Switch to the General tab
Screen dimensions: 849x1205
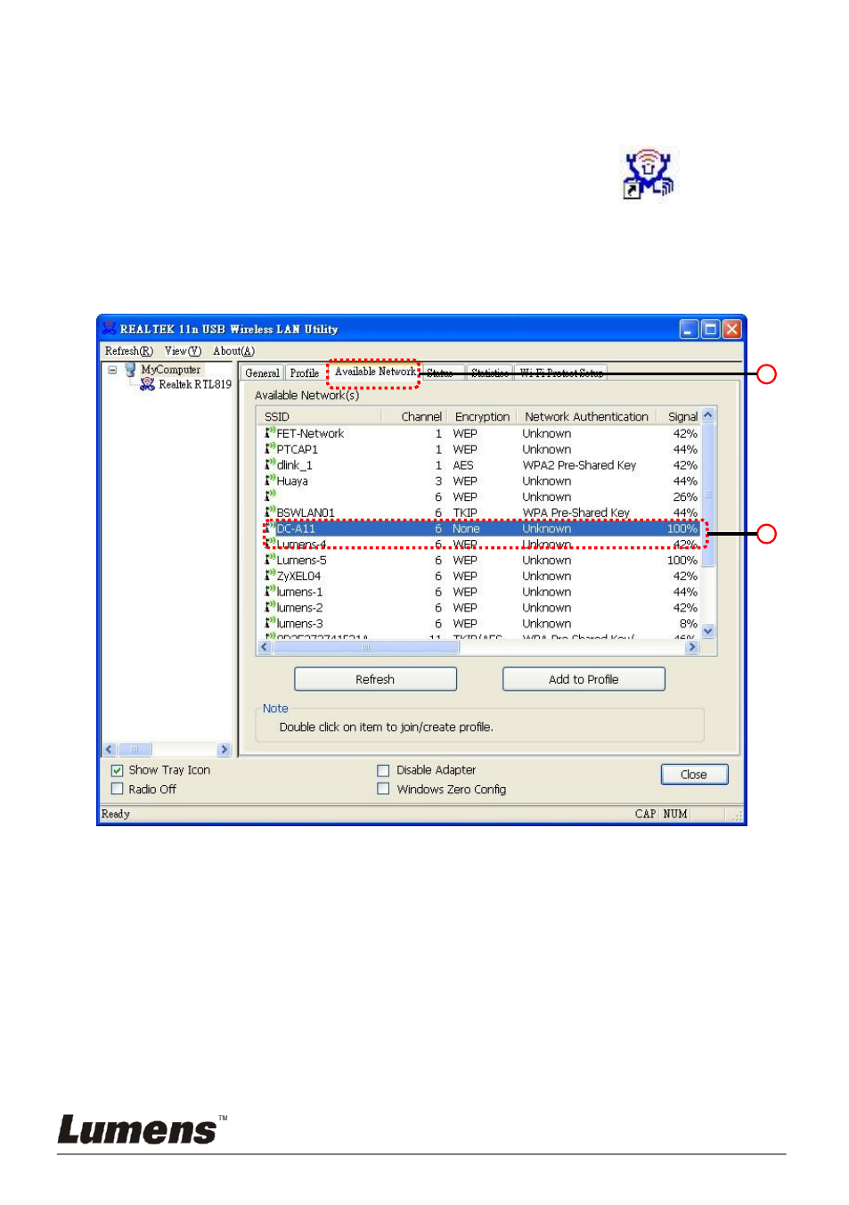coord(262,373)
